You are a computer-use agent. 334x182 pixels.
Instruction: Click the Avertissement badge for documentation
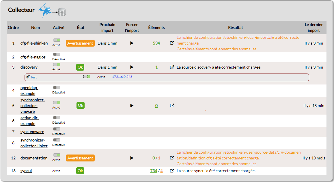(80, 158)
